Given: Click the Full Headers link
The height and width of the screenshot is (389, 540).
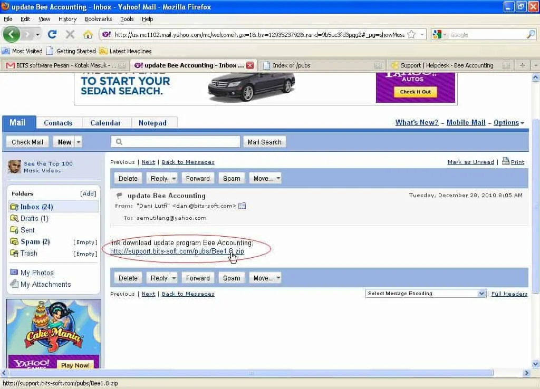Looking at the screenshot, I should pyautogui.click(x=509, y=294).
